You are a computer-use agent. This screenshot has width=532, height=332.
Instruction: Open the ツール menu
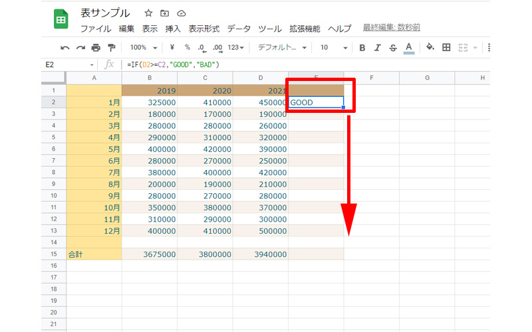tap(270, 29)
